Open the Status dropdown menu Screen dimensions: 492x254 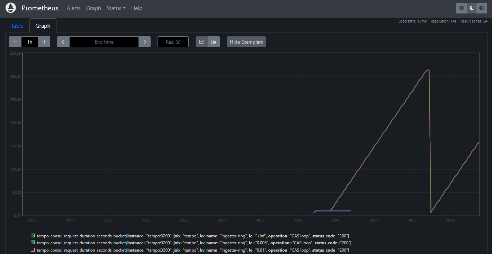point(116,8)
